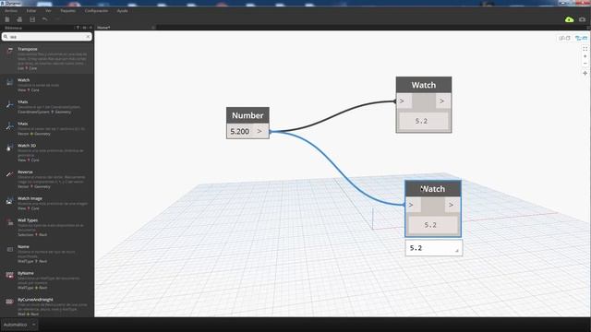Open the Paquetes menu
This screenshot has width=591, height=332.
pyautogui.click(x=67, y=11)
